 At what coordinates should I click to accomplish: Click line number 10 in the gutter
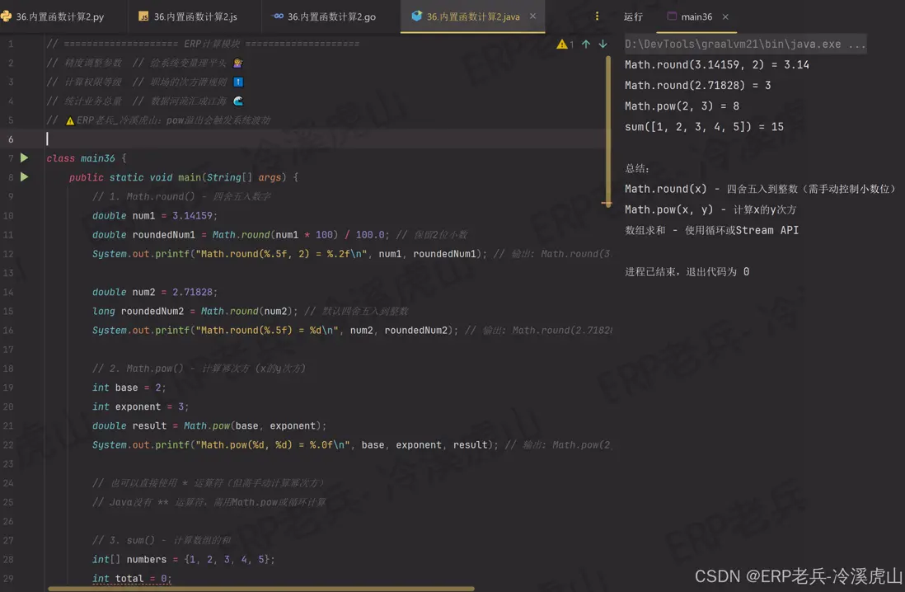tap(8, 215)
